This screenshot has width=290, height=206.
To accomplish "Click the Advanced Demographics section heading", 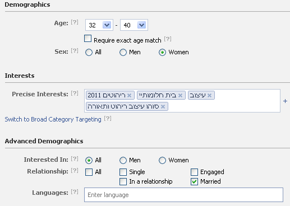I will click(x=44, y=141).
